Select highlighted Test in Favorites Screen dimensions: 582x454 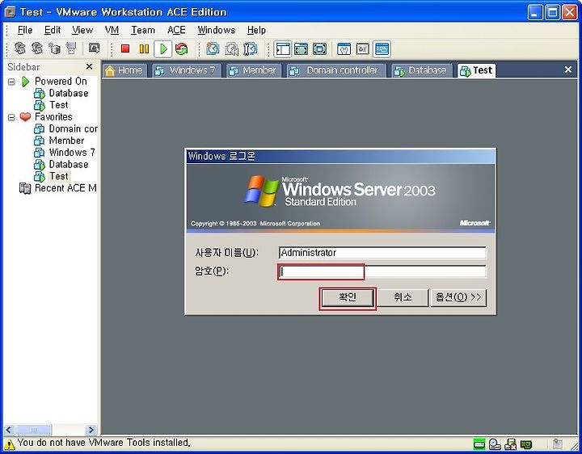click(52, 176)
